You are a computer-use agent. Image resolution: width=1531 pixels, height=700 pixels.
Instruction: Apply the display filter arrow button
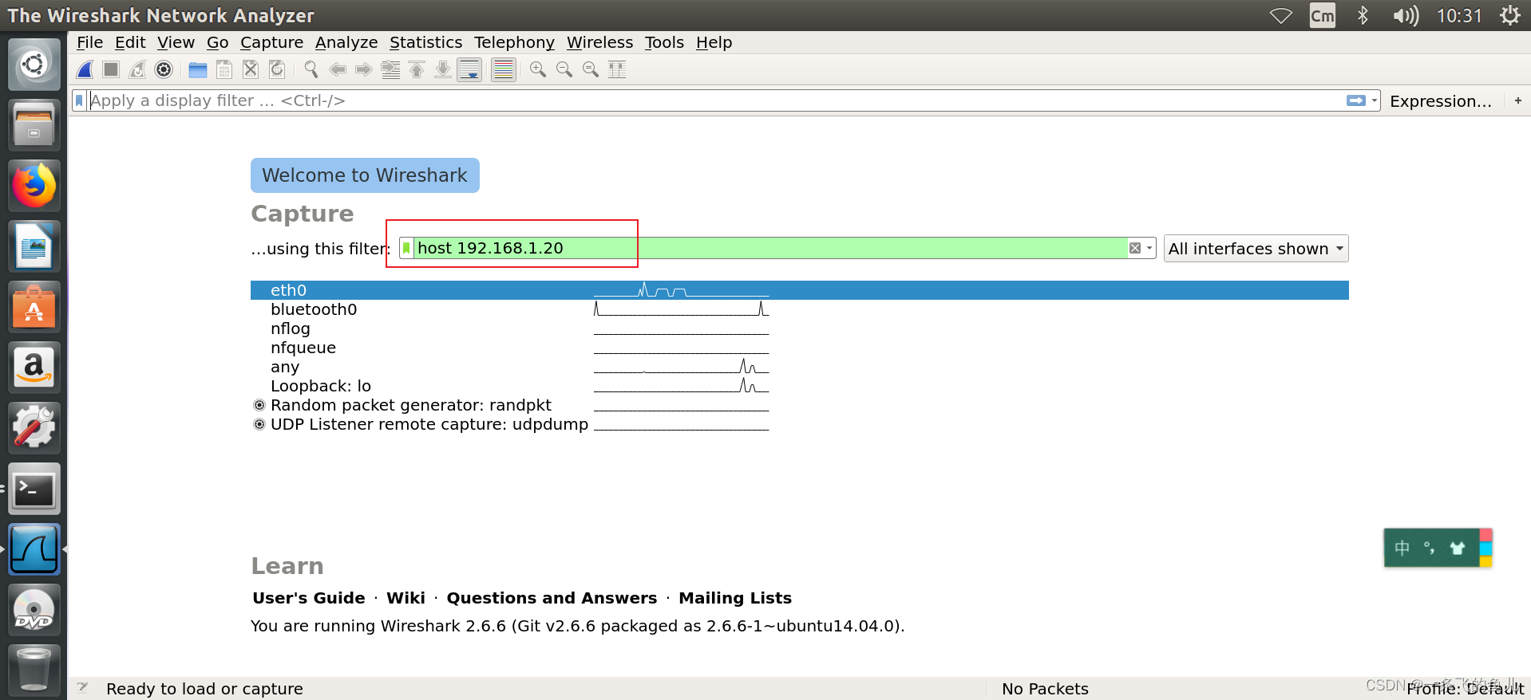(1355, 100)
